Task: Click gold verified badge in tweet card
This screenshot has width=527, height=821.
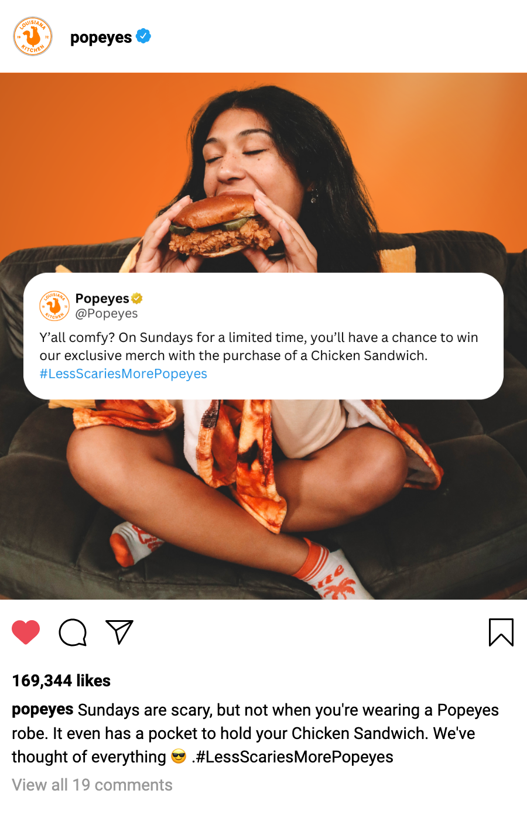Action: pyautogui.click(x=137, y=299)
